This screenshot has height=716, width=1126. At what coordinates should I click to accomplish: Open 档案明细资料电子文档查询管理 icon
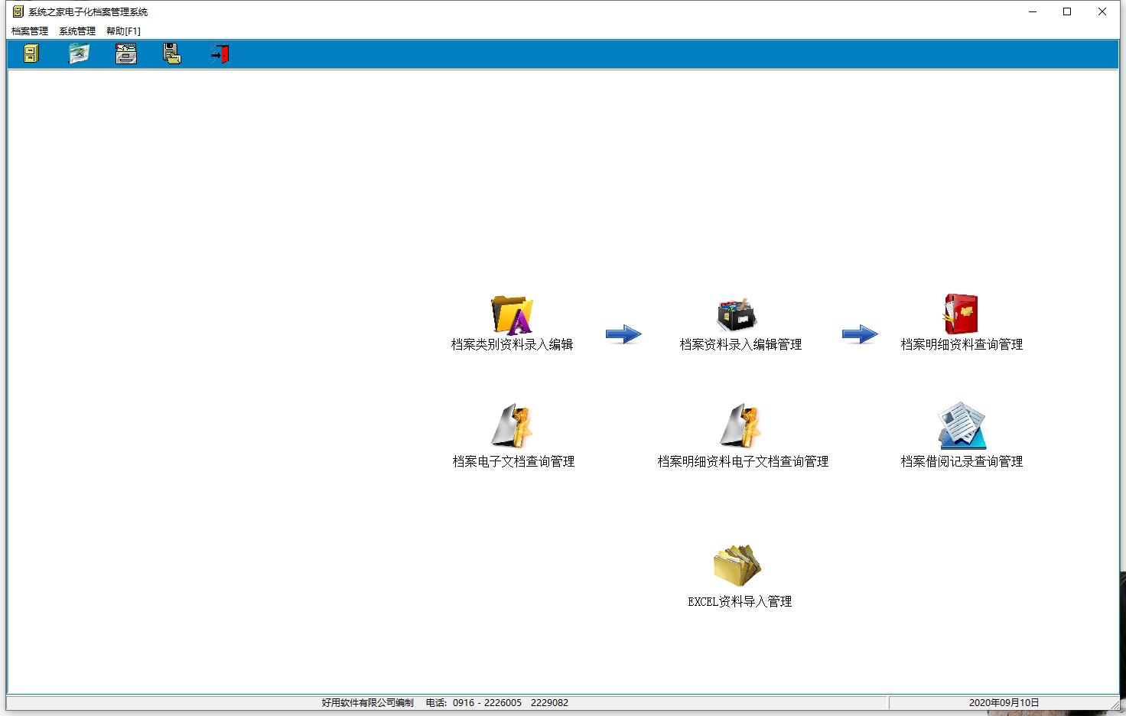click(x=740, y=426)
